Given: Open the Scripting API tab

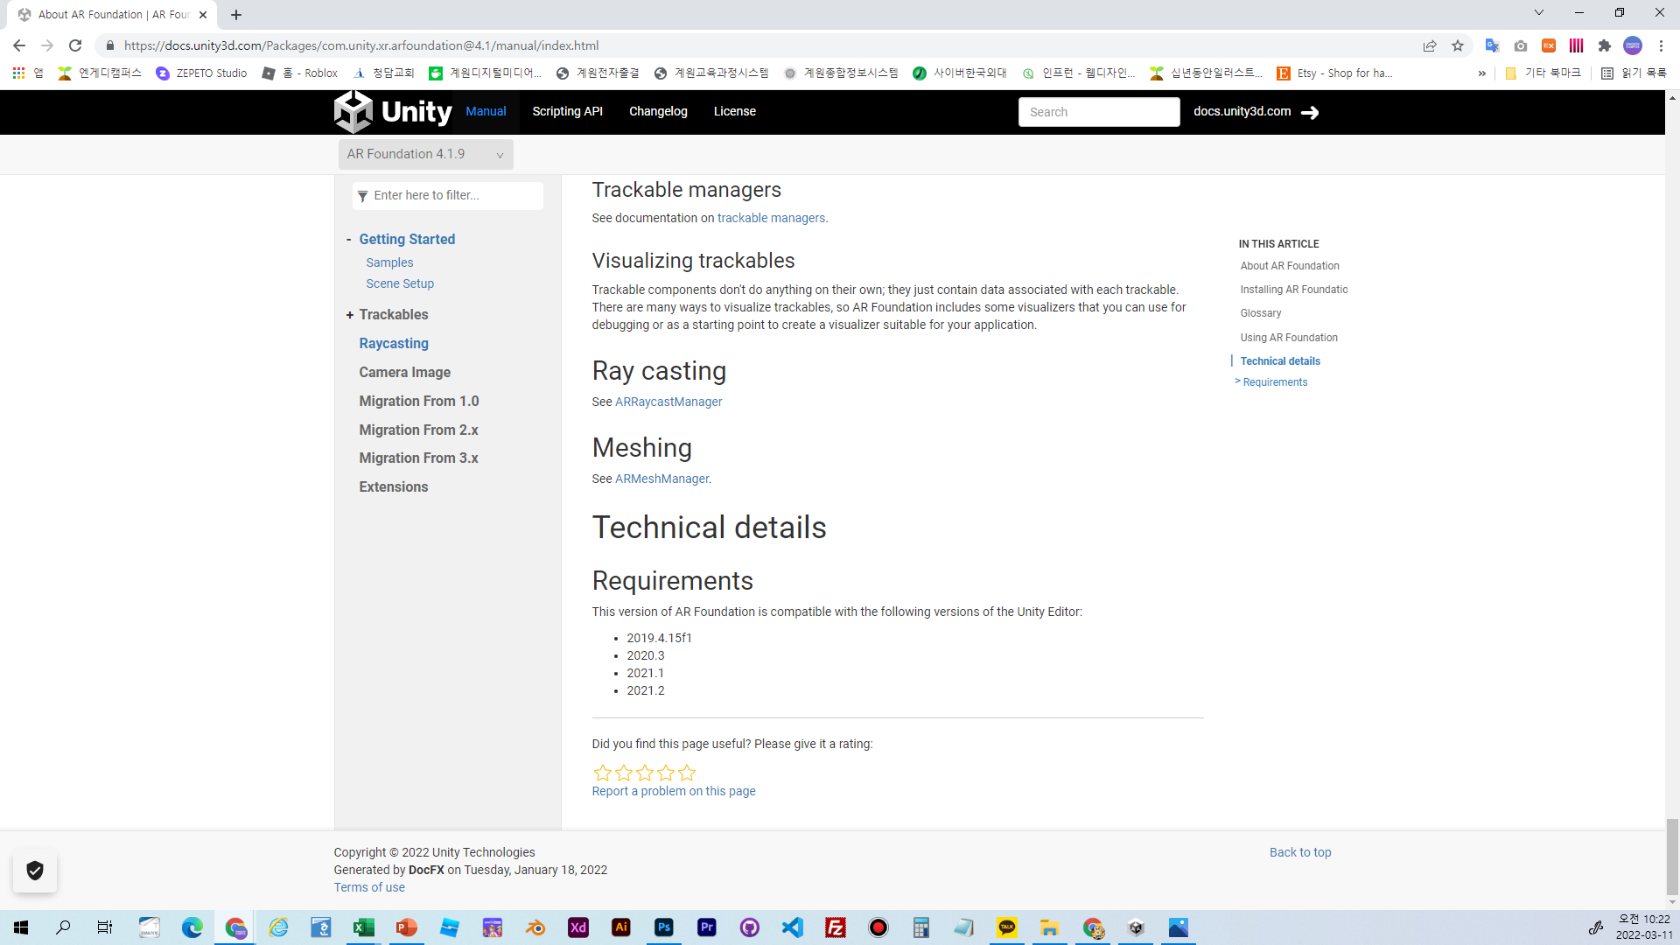Looking at the screenshot, I should pos(567,111).
